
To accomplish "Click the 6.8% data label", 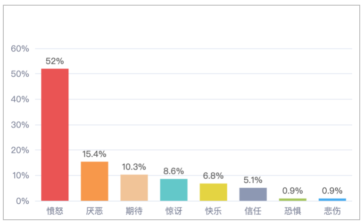I will pyautogui.click(x=213, y=176).
